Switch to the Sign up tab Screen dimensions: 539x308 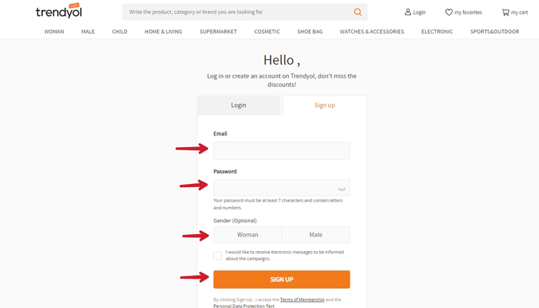[x=324, y=105]
